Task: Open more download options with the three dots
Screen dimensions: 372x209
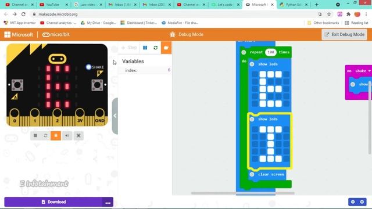Action: tap(108, 202)
